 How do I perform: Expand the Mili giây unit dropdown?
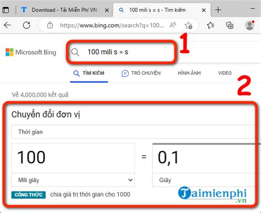pyautogui.click(x=73, y=180)
